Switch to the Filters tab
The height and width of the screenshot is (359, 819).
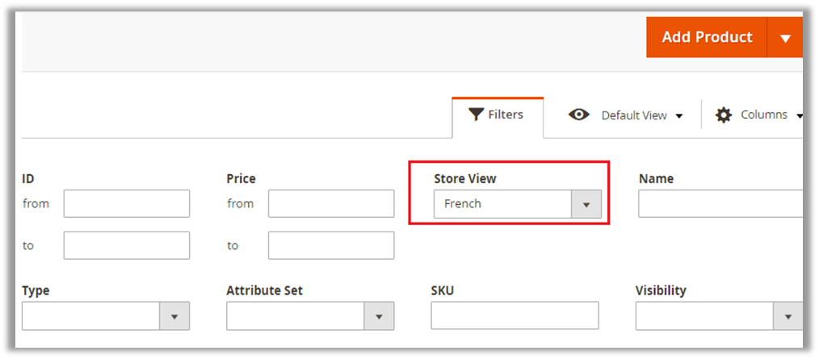[x=497, y=115]
